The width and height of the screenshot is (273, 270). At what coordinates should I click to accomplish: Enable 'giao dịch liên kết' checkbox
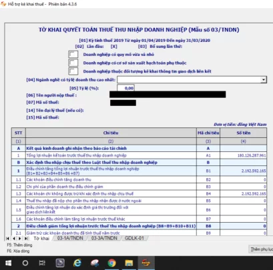tap(73, 71)
